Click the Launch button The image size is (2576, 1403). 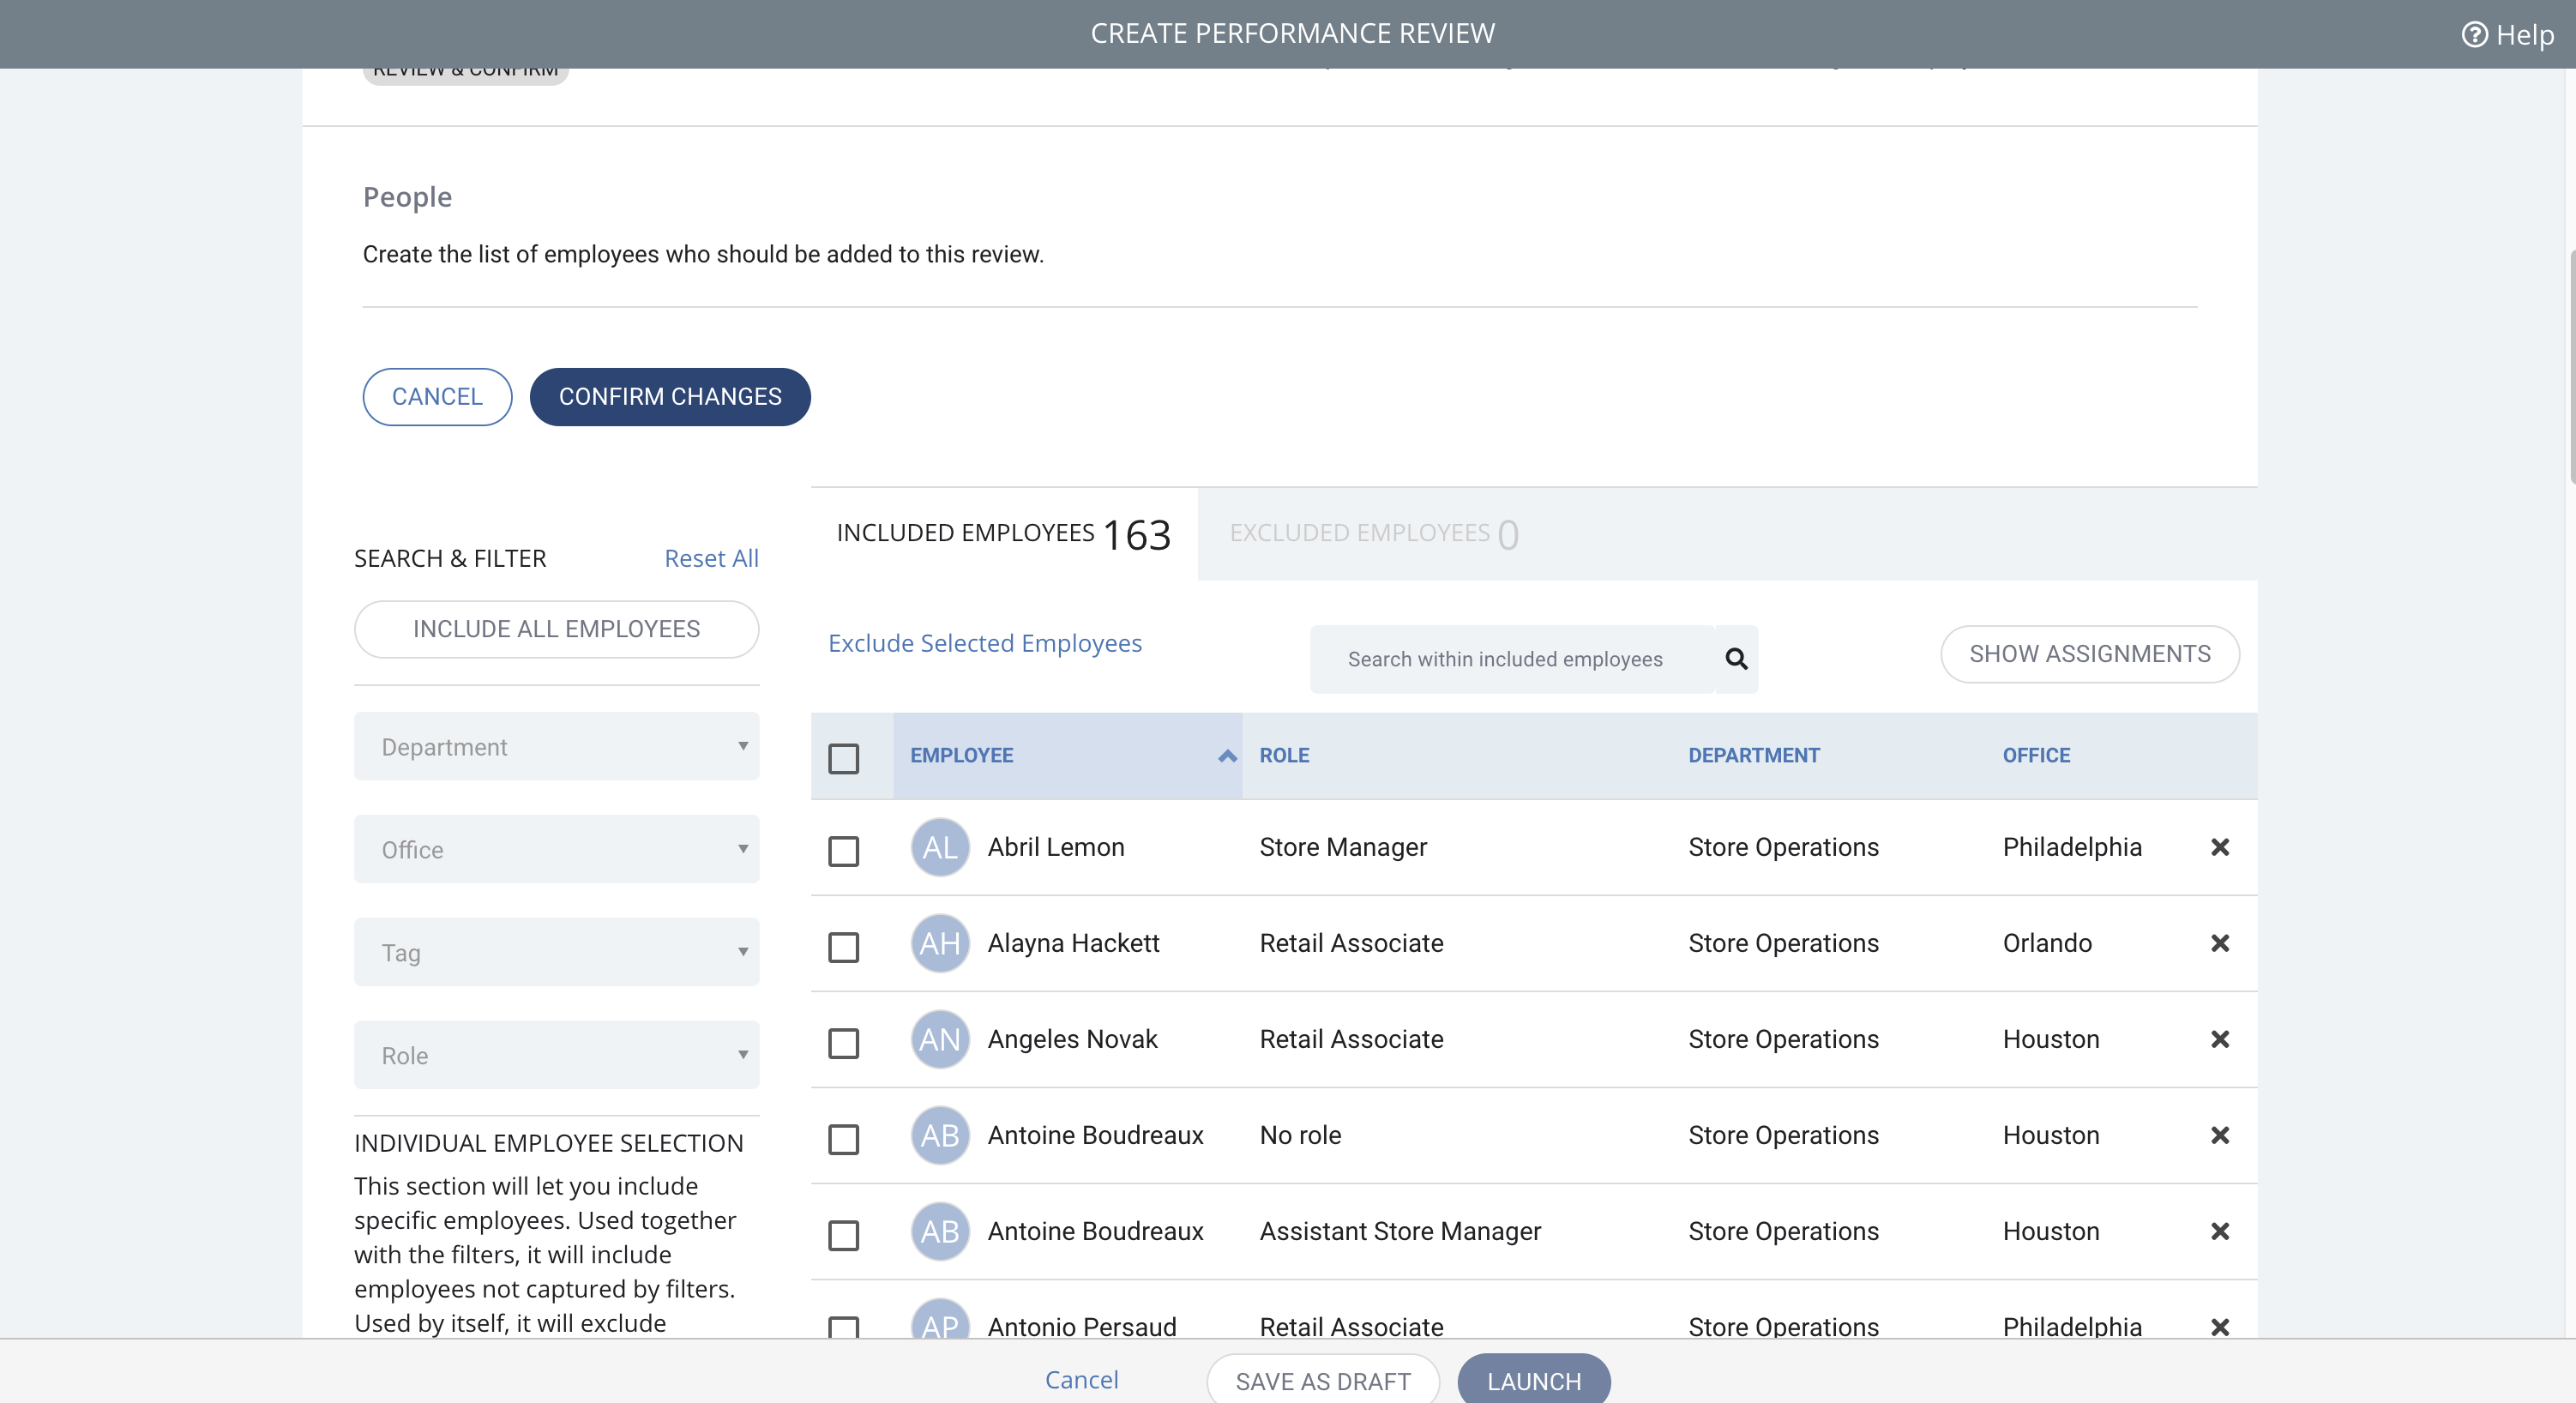[1534, 1380]
